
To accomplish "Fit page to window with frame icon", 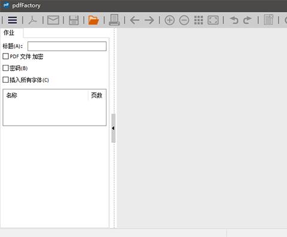I will (x=213, y=20).
